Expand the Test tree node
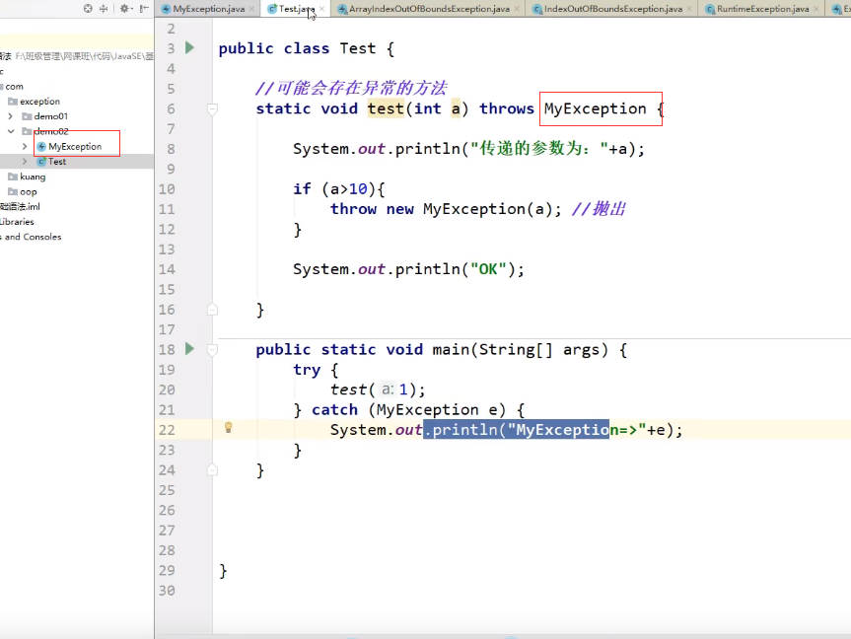This screenshot has width=851, height=639. tap(25, 162)
